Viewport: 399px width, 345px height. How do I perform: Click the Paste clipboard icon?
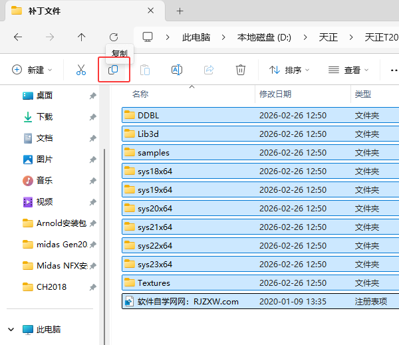tap(145, 70)
